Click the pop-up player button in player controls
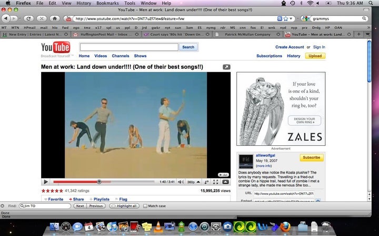379x236 pixels. pyautogui.click(x=225, y=182)
